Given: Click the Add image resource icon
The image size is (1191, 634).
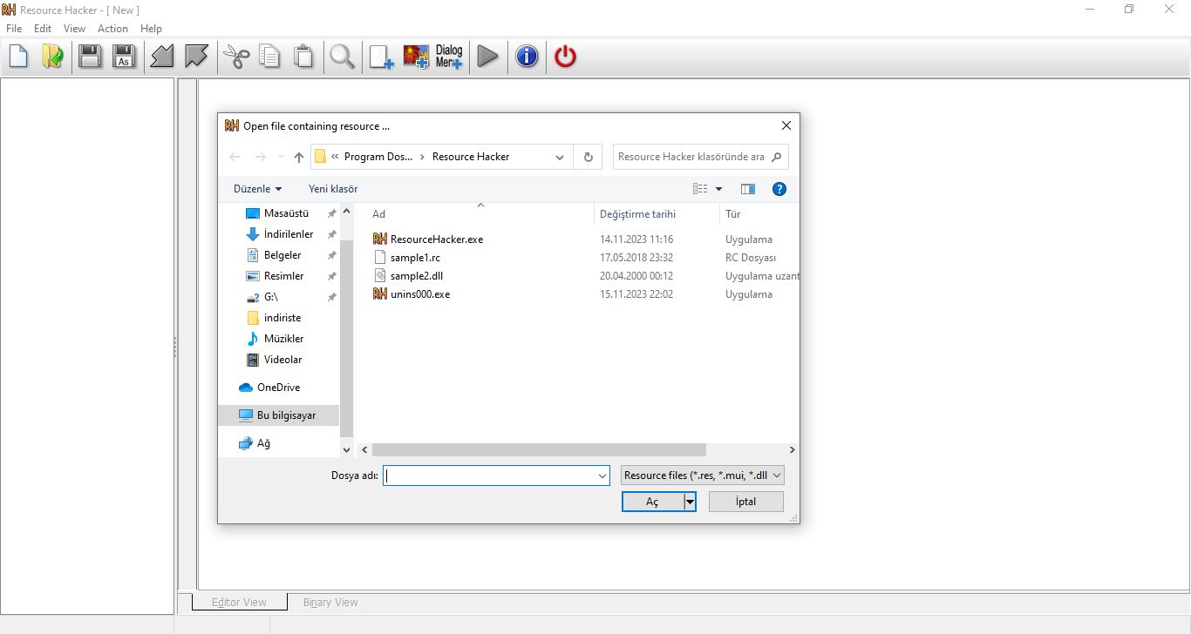Looking at the screenshot, I should click(x=416, y=57).
